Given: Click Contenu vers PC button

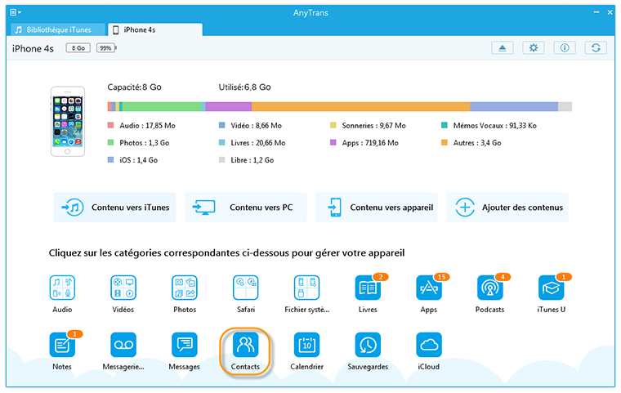Looking at the screenshot, I should (246, 208).
